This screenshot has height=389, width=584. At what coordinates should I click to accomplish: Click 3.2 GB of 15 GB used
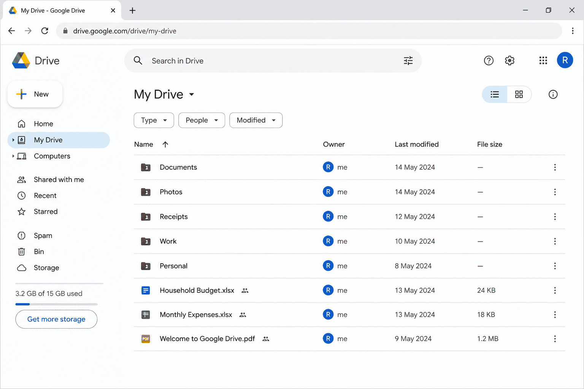pos(49,294)
